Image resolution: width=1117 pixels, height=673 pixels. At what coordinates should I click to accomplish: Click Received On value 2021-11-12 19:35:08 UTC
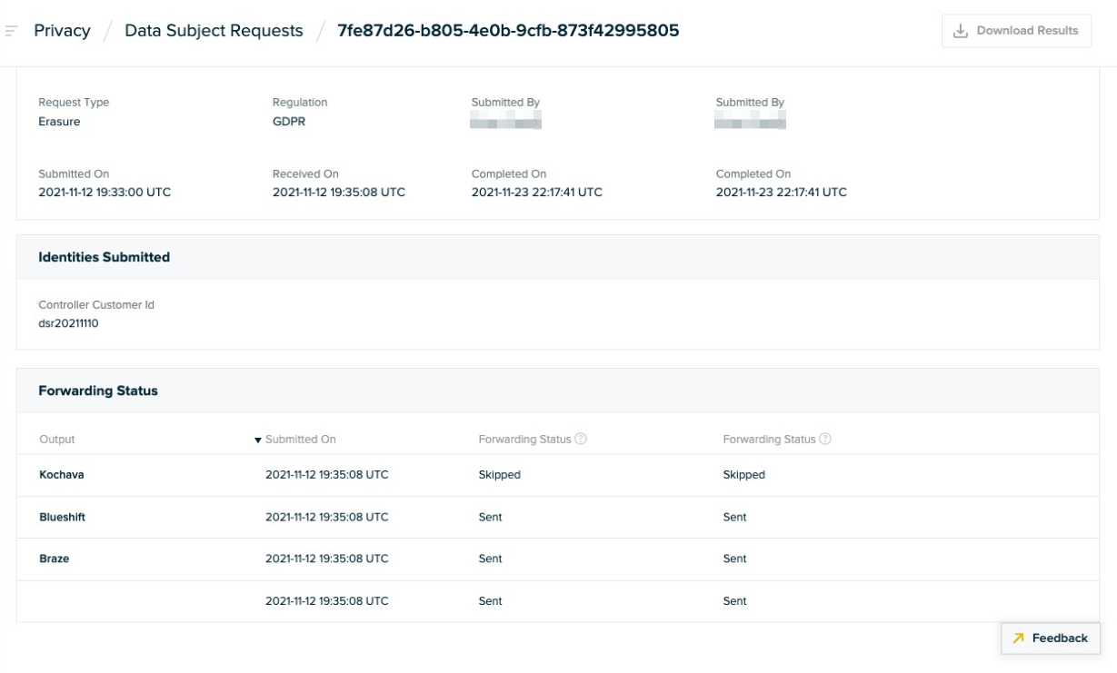click(x=339, y=192)
